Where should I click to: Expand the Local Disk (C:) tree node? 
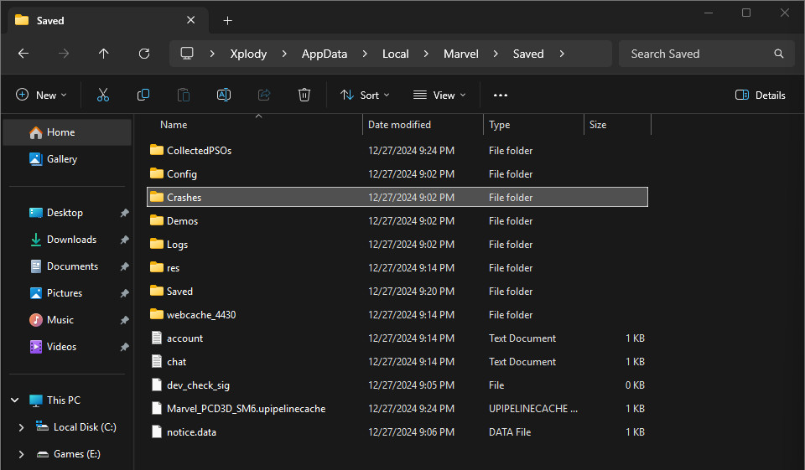point(21,427)
